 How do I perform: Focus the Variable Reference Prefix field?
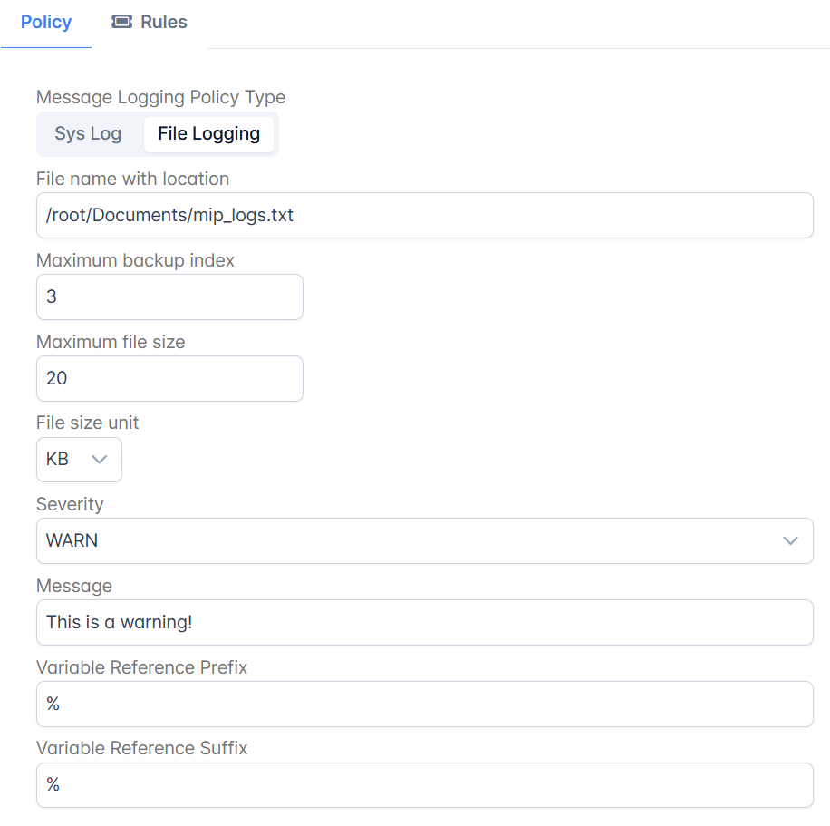pyautogui.click(x=425, y=705)
